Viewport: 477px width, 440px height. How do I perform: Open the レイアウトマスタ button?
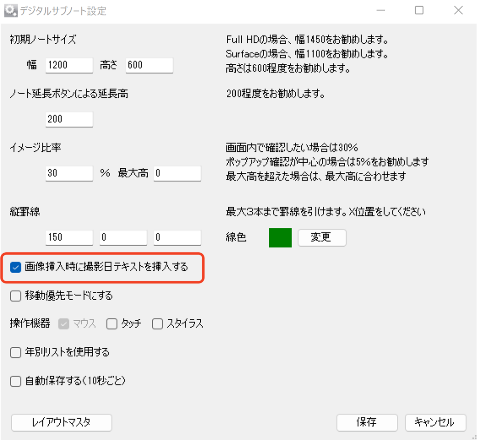61,423
